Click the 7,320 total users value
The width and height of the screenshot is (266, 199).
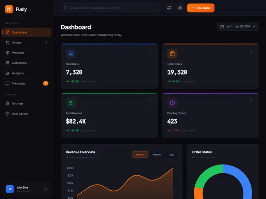pyautogui.click(x=74, y=72)
